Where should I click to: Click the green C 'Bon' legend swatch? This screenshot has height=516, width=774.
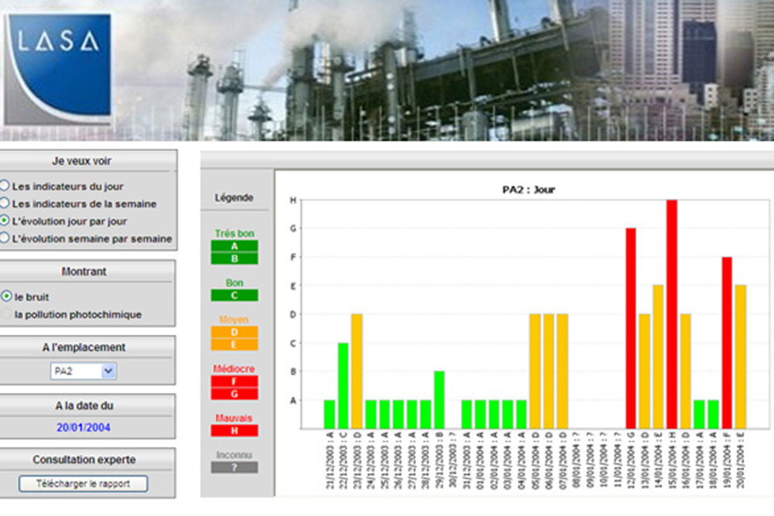coord(234,295)
